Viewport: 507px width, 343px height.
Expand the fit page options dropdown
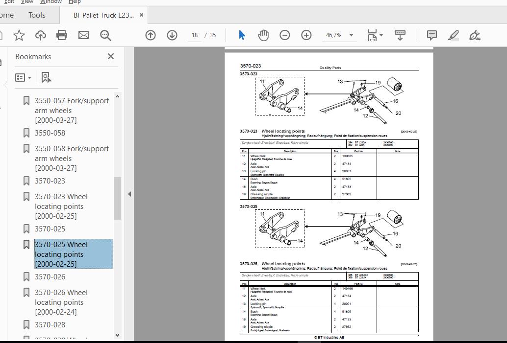pyautogui.click(x=381, y=35)
